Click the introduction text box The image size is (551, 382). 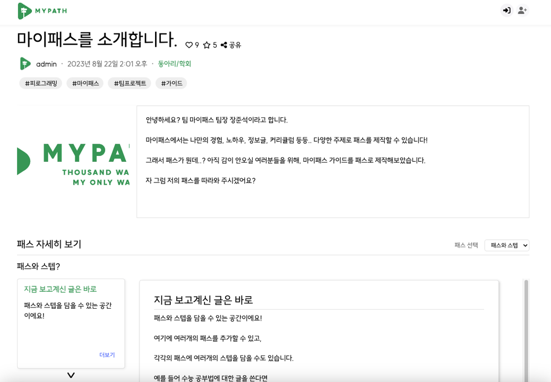(x=333, y=161)
